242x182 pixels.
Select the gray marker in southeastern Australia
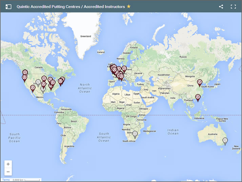click(225, 141)
